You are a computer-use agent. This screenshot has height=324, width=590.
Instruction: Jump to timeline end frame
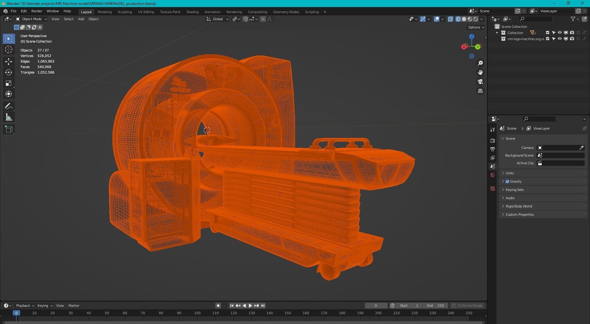tap(263, 306)
